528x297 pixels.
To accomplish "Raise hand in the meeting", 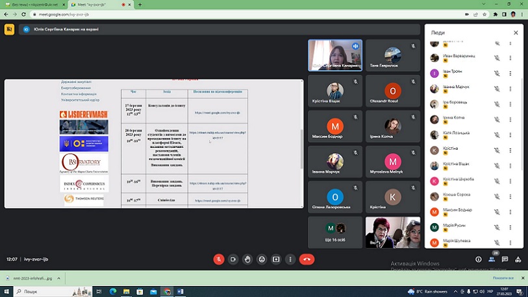I will (x=247, y=259).
